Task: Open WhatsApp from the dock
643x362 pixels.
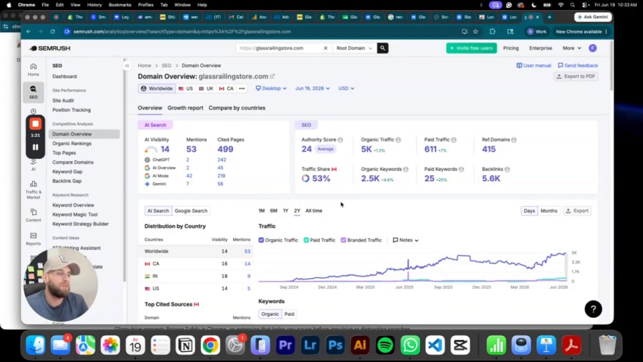Action: 410,345
